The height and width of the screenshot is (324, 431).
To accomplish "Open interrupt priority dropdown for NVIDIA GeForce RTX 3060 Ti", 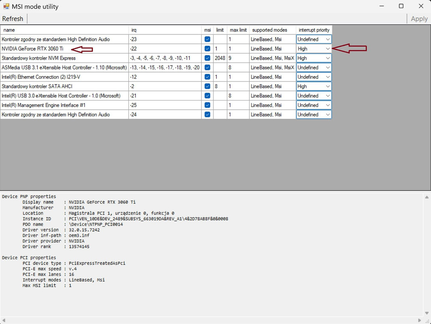I will 314,49.
